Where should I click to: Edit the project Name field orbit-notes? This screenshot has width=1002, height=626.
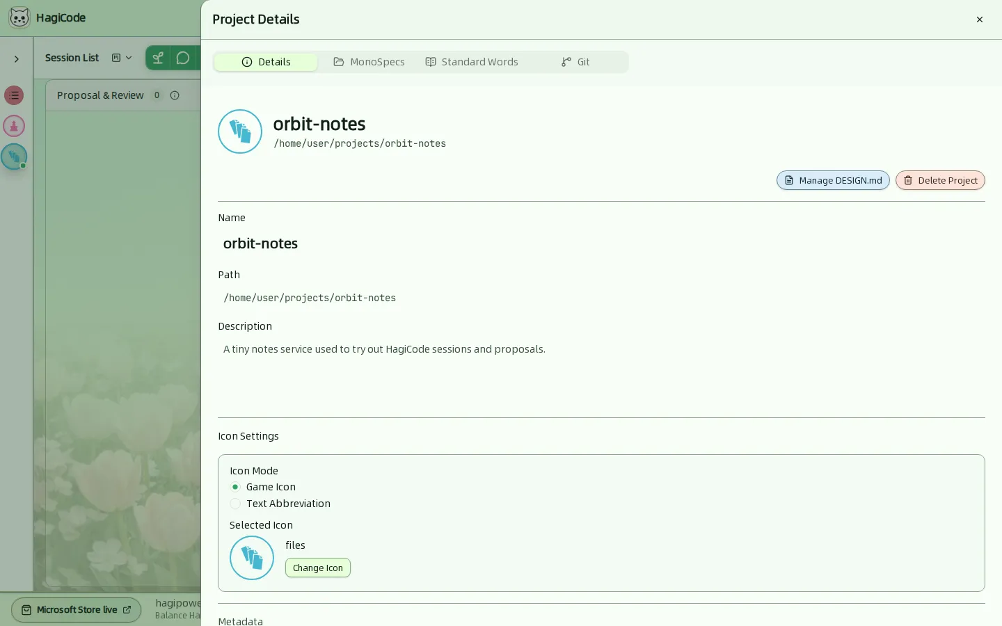click(x=601, y=243)
